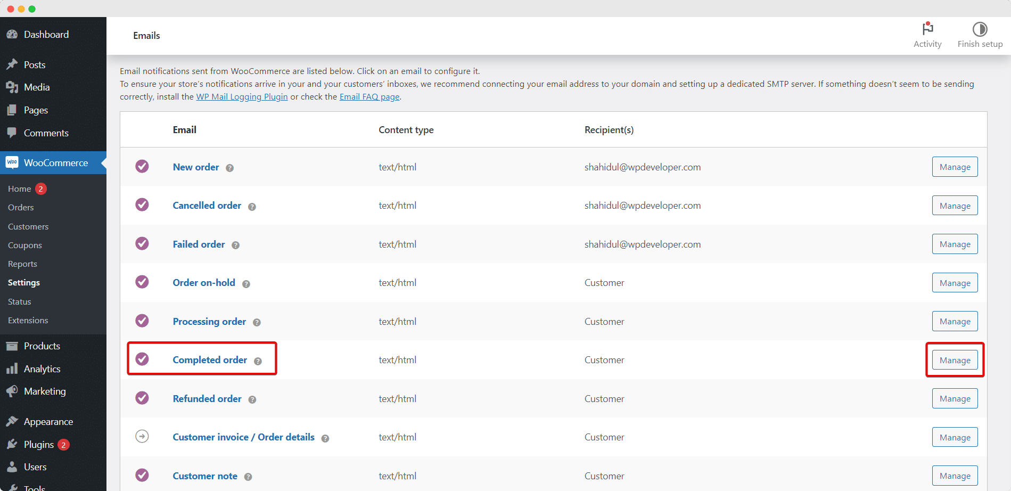Click the manual-send arrow icon for Customer invoice
This screenshot has width=1011, height=491.
(x=142, y=436)
